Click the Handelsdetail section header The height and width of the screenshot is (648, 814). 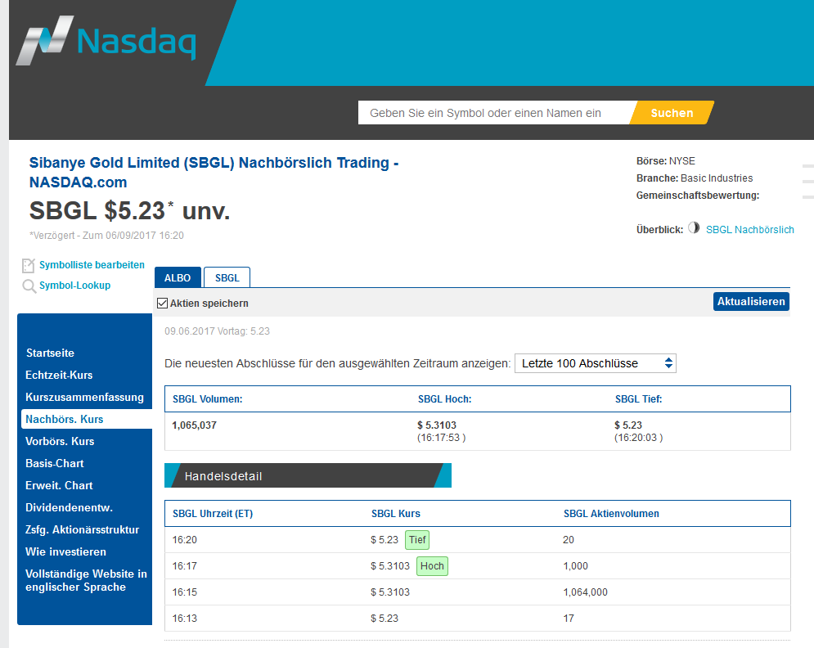point(308,475)
